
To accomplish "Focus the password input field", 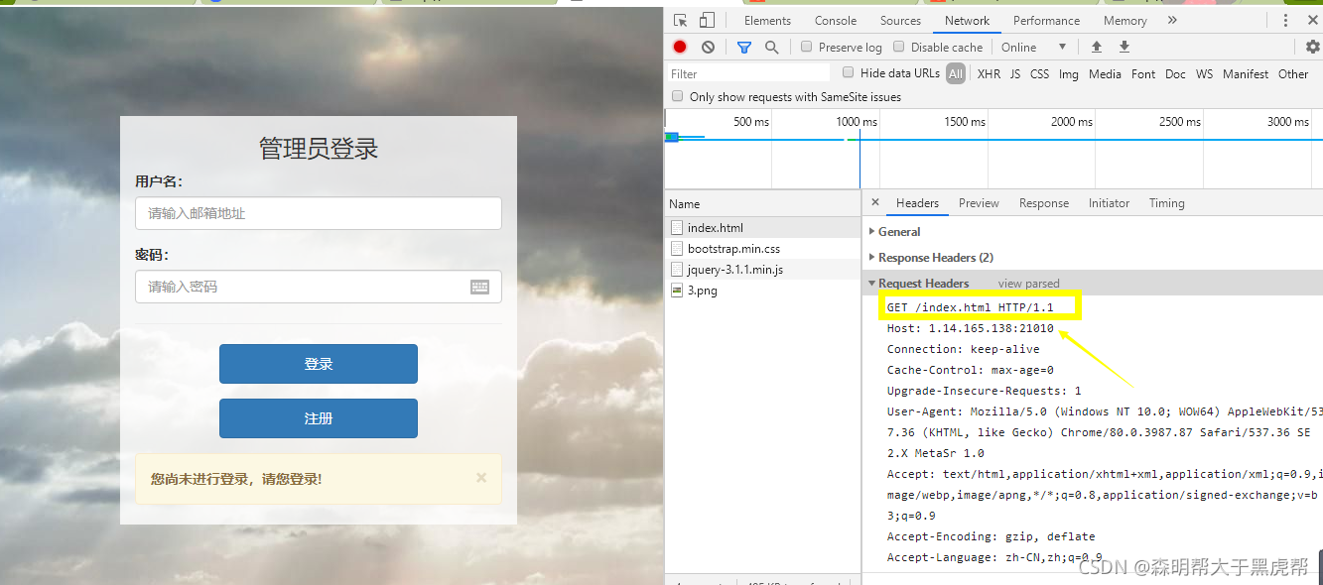I will pyautogui.click(x=319, y=287).
